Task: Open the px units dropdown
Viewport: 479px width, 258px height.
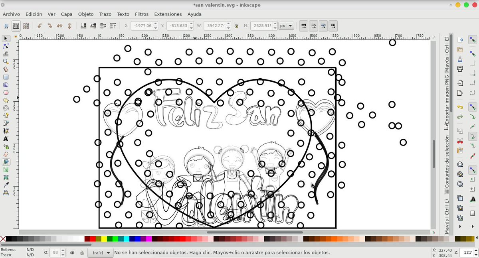Action: (286, 26)
